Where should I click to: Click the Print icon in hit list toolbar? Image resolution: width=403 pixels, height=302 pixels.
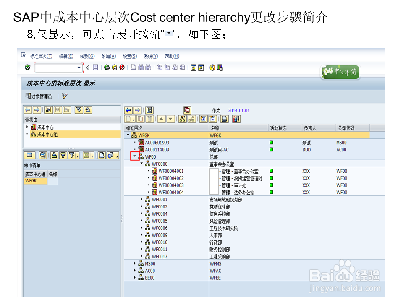102,155
